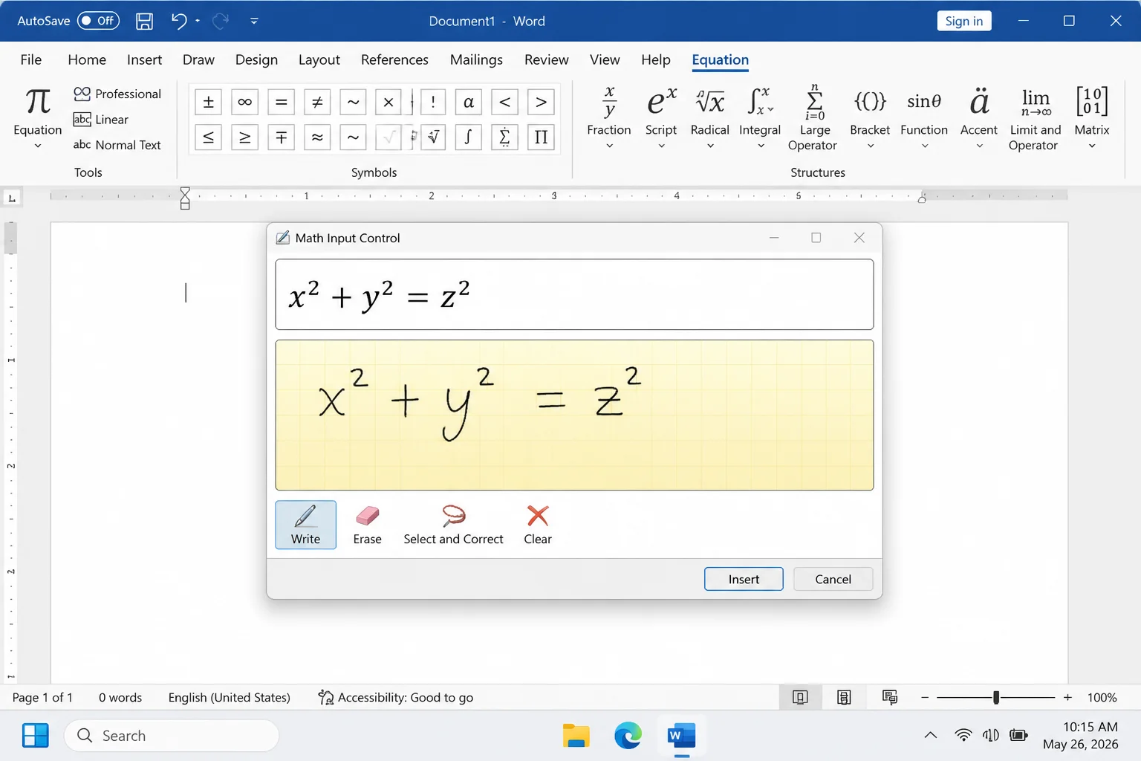Zoom in with the plus button
The height and width of the screenshot is (761, 1141).
pos(1067,697)
